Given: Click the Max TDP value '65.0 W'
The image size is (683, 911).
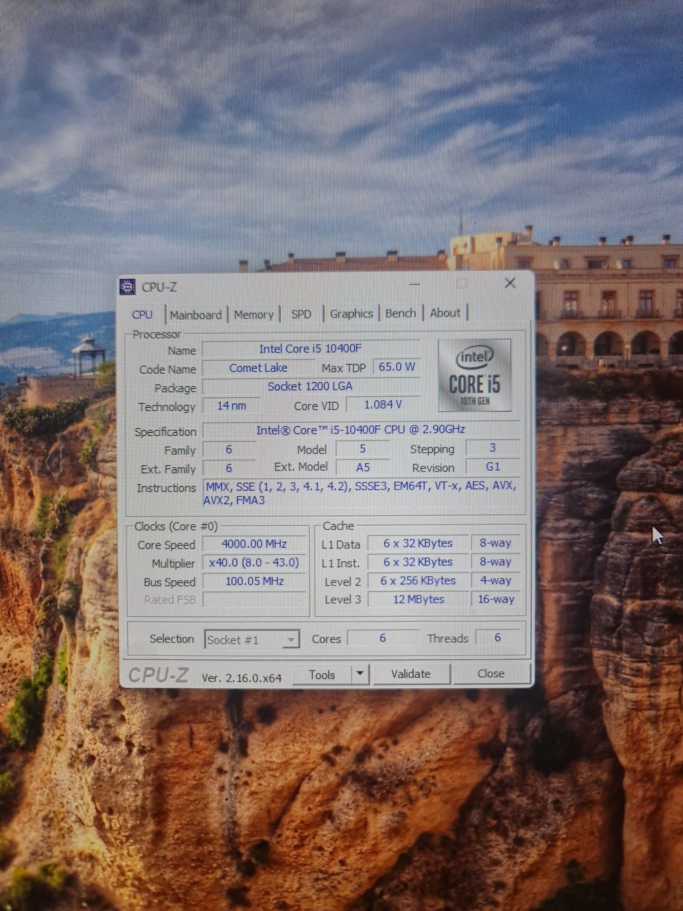Looking at the screenshot, I should click(x=397, y=367).
